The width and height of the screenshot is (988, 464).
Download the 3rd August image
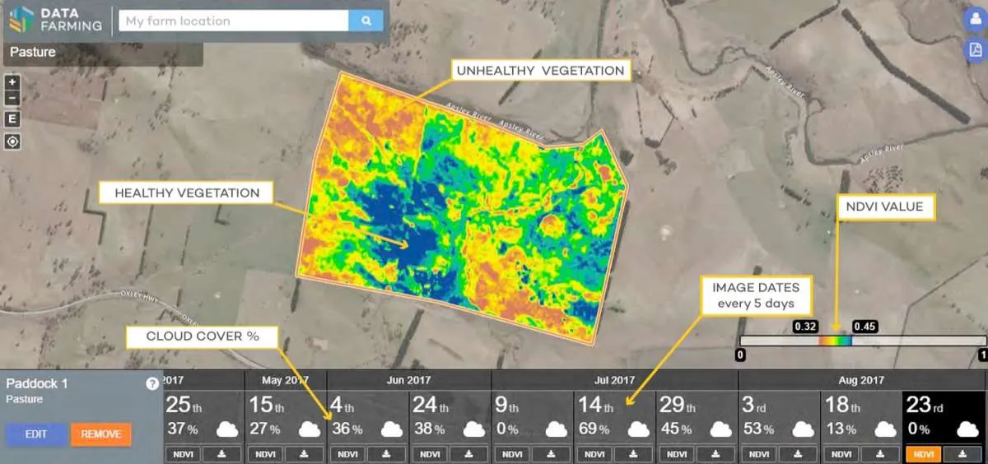coord(798,454)
